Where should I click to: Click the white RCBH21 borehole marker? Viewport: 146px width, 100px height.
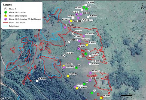pyautogui.click(x=69, y=42)
